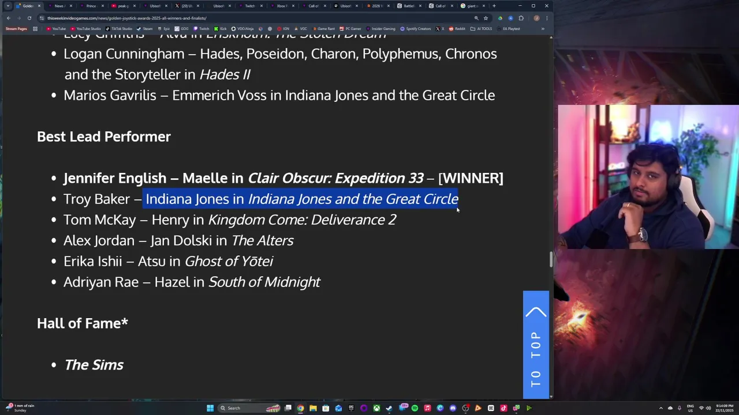Click 'Adriyan Rae – Hazel' entry

(x=192, y=282)
